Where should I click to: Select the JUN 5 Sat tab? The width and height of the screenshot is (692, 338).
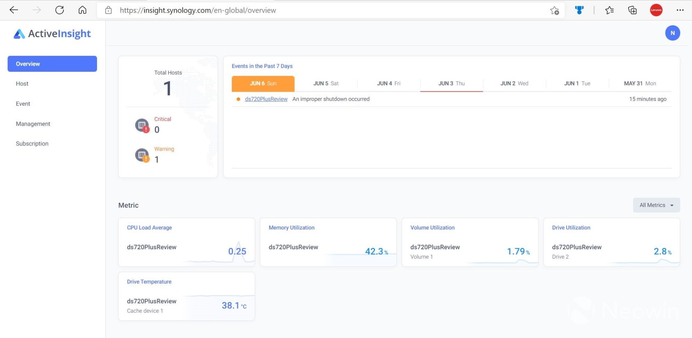[x=325, y=83]
